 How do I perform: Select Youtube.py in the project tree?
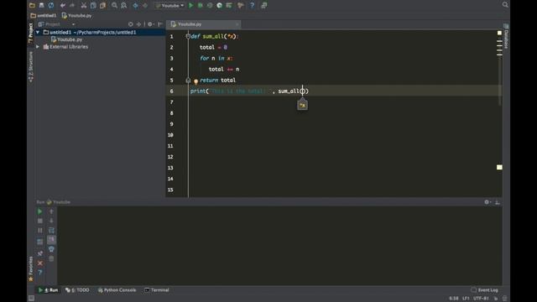[x=66, y=39]
